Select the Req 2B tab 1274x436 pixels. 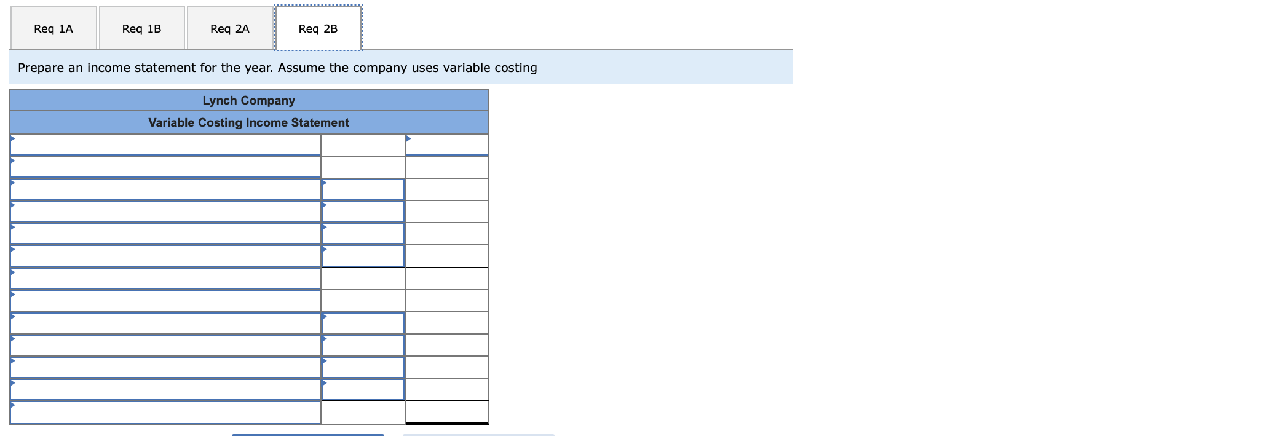318,28
